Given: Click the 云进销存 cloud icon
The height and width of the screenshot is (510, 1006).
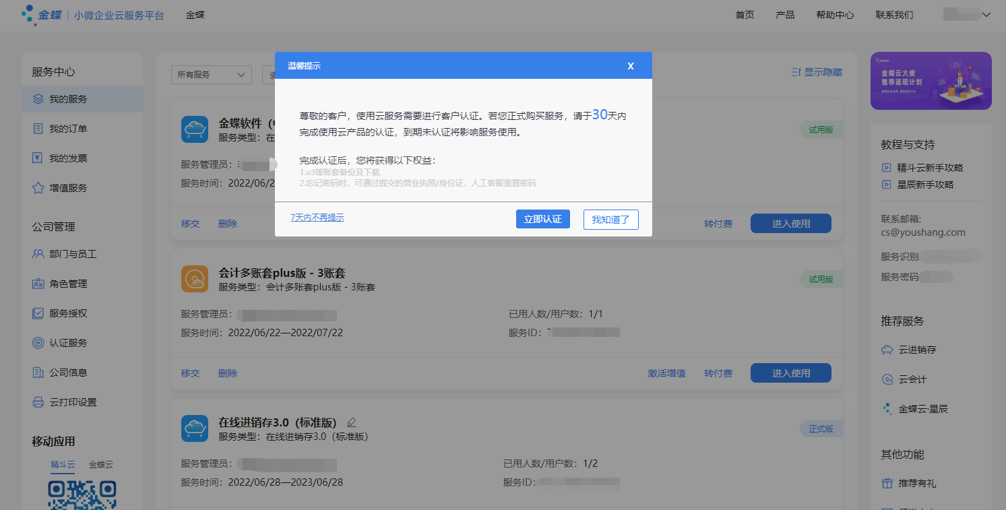Looking at the screenshot, I should point(887,350).
